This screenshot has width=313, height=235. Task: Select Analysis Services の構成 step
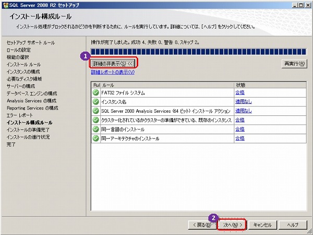point(31,101)
